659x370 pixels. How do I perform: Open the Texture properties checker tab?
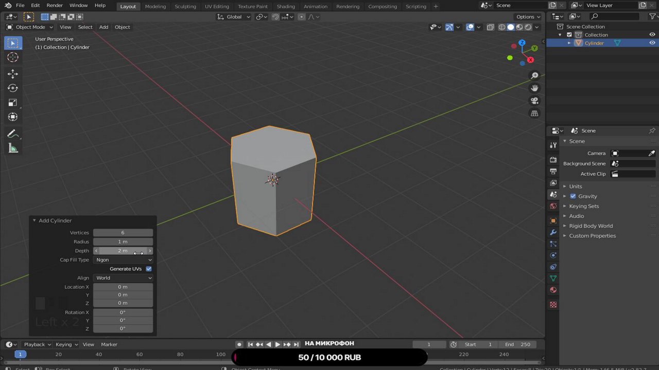click(553, 304)
